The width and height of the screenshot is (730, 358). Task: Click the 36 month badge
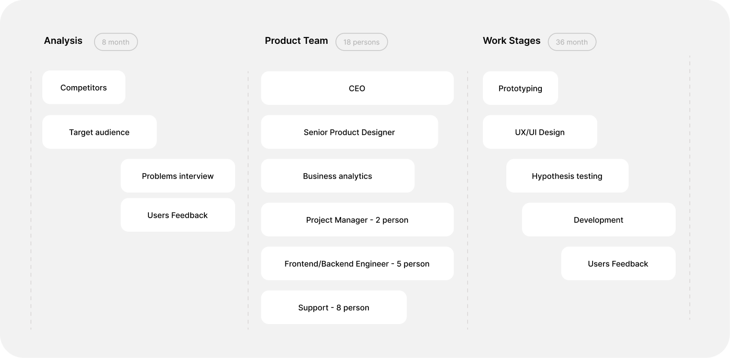click(572, 42)
